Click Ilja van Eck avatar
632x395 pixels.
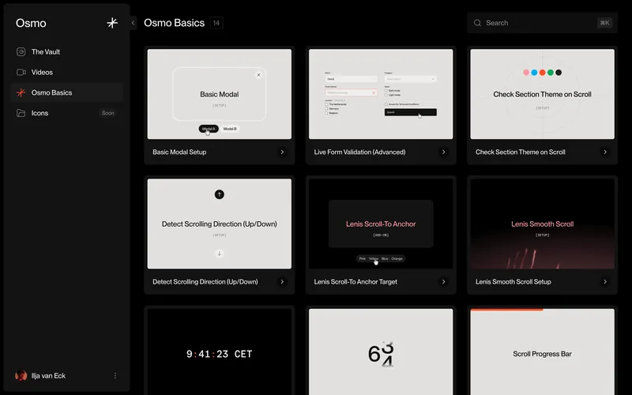pyautogui.click(x=21, y=376)
